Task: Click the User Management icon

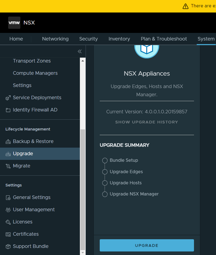Action: (8, 210)
